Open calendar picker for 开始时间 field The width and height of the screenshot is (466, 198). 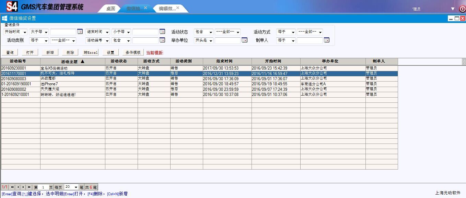click(x=80, y=32)
